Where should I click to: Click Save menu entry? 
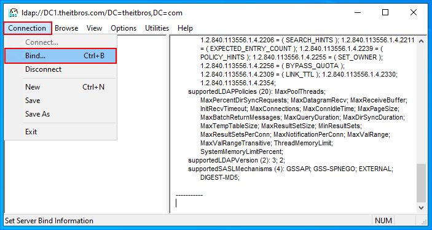61,101
